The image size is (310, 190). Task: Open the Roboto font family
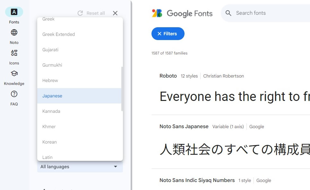[168, 76]
